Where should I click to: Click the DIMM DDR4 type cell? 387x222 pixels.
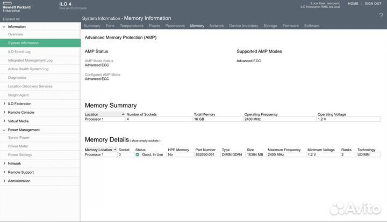(x=232, y=154)
